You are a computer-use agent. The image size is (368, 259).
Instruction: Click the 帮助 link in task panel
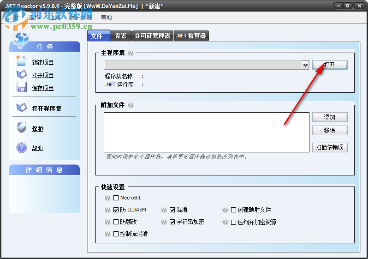pyautogui.click(x=37, y=148)
